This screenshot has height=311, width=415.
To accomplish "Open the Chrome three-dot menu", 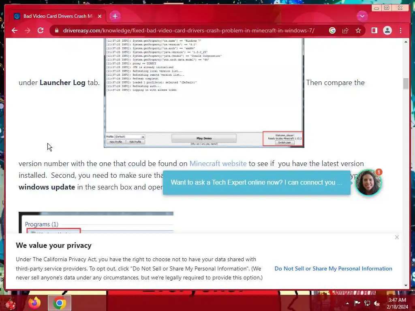I will click(400, 30).
